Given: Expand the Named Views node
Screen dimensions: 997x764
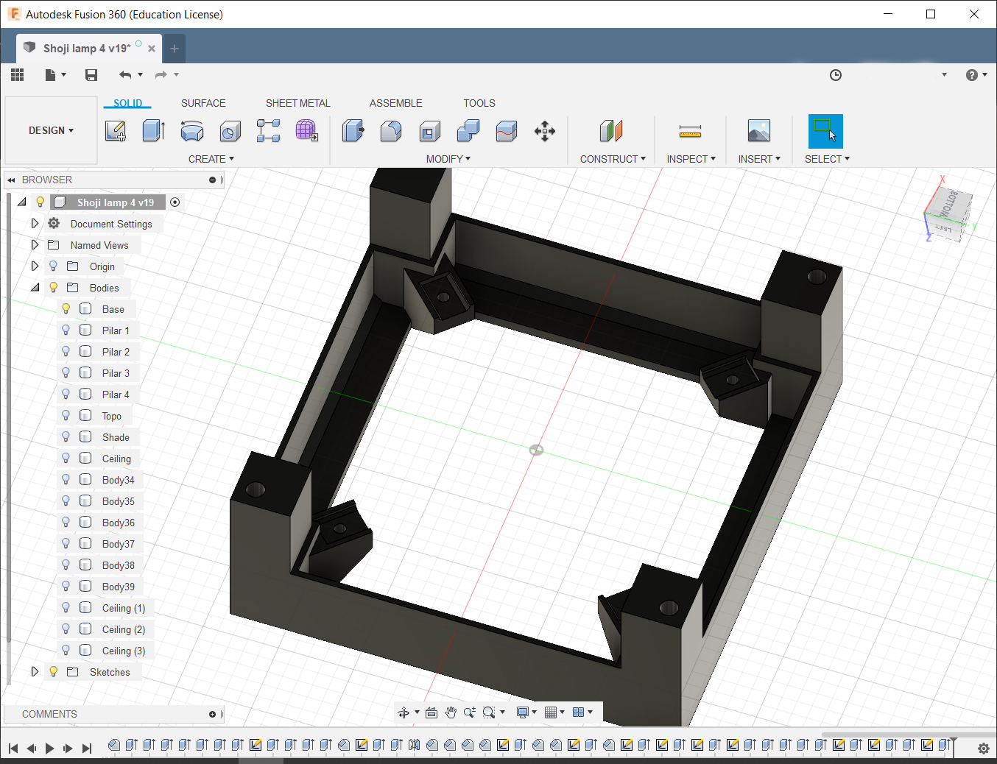Looking at the screenshot, I should pos(35,245).
